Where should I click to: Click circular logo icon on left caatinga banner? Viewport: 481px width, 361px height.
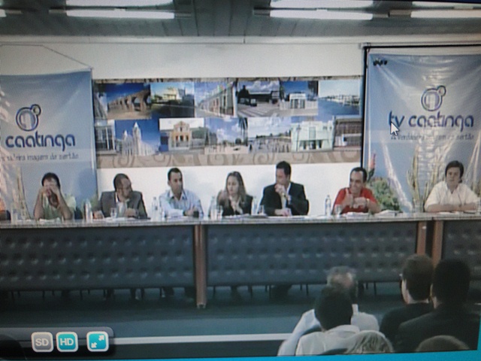coord(29,117)
